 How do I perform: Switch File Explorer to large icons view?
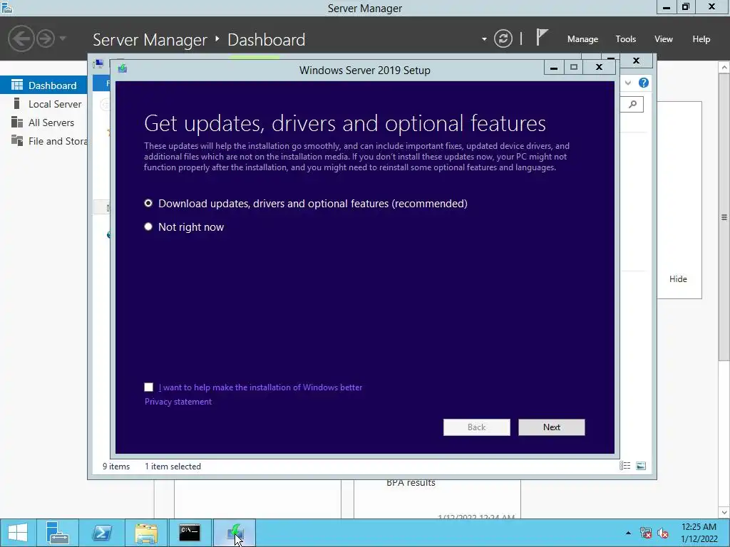point(641,466)
